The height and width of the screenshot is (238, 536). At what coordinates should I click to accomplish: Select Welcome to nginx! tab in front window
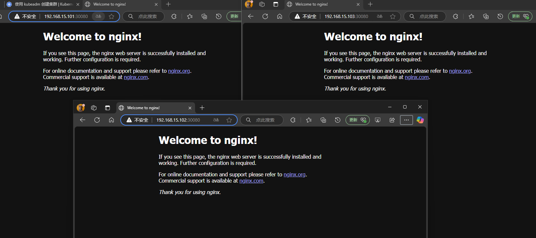click(x=156, y=108)
